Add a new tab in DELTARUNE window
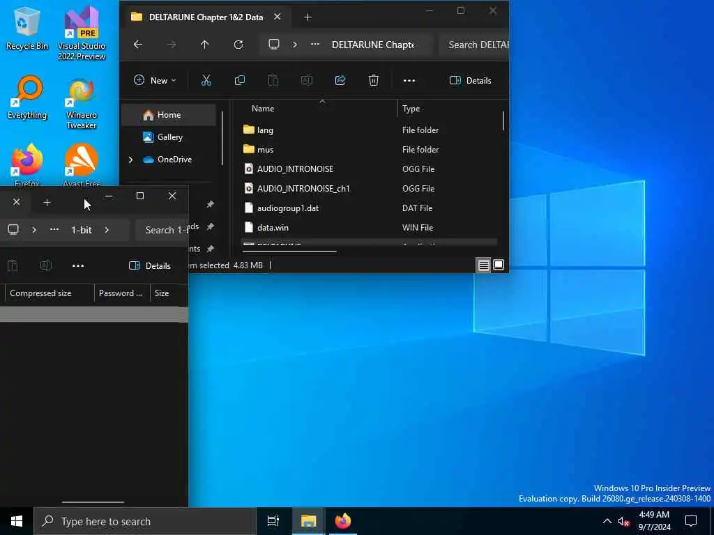Screen dimensions: 714x535 [307, 17]
